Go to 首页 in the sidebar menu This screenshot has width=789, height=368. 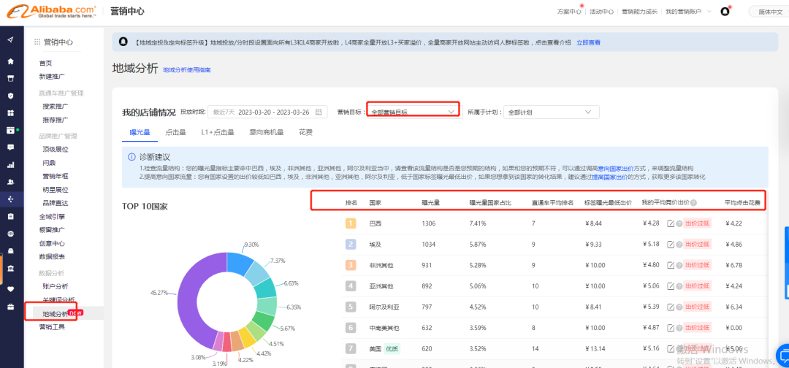click(x=46, y=64)
